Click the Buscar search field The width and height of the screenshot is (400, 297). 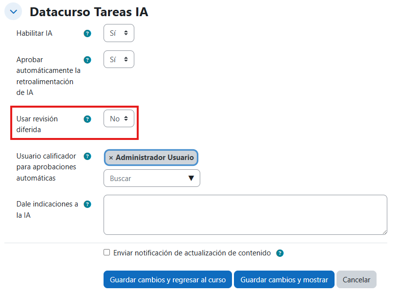(x=146, y=179)
